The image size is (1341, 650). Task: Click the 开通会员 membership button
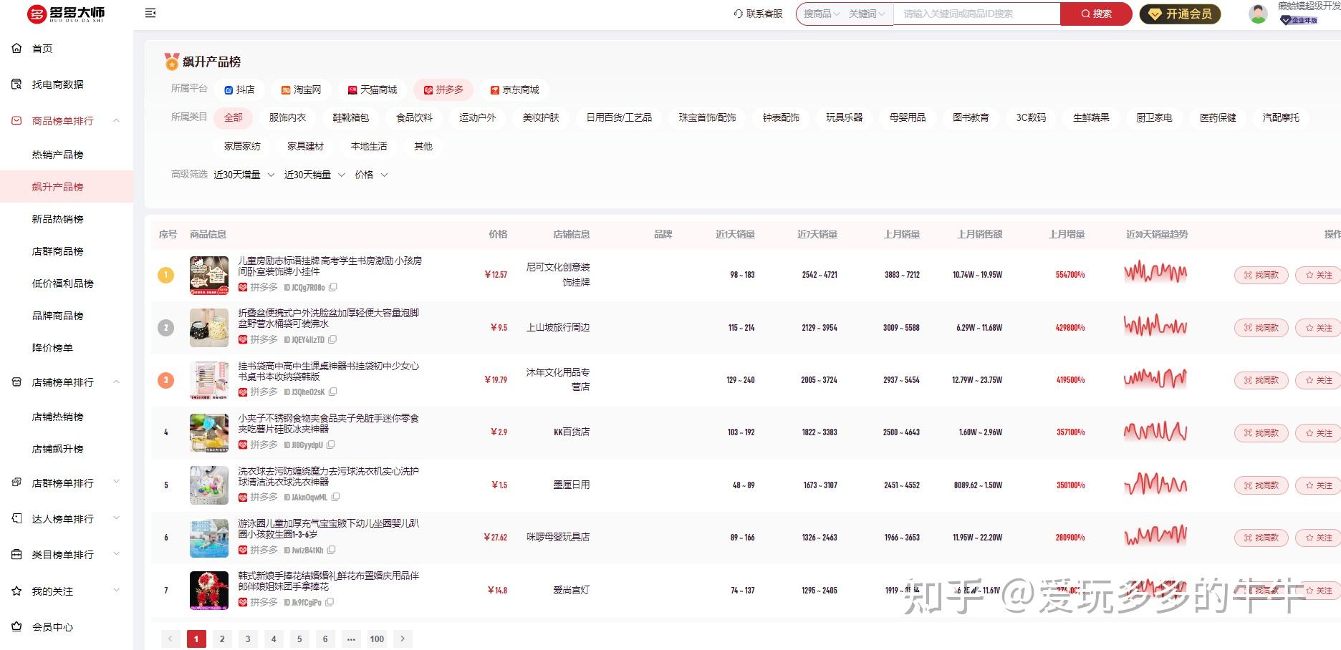1180,13
